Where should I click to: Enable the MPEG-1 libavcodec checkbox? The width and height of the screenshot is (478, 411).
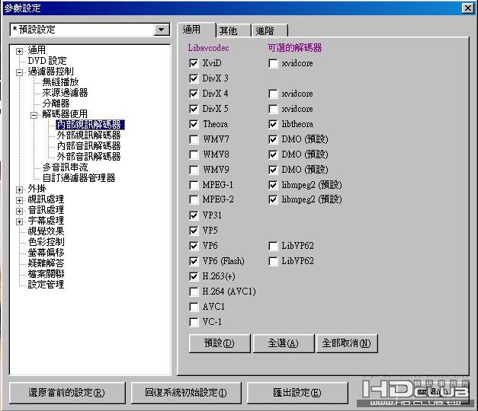194,185
